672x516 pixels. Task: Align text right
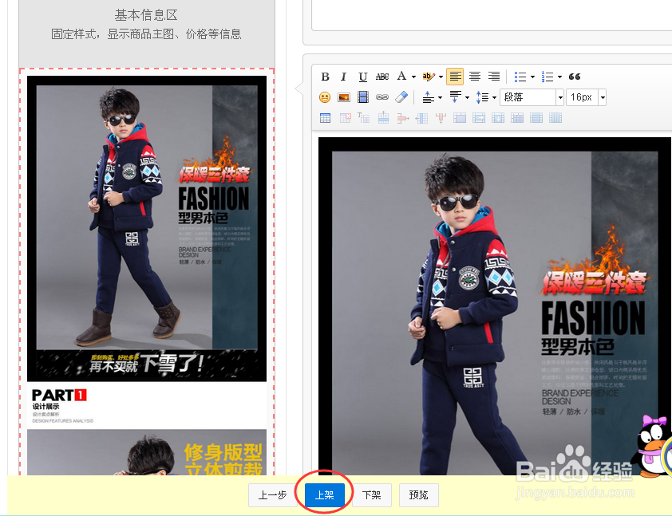pos(494,77)
